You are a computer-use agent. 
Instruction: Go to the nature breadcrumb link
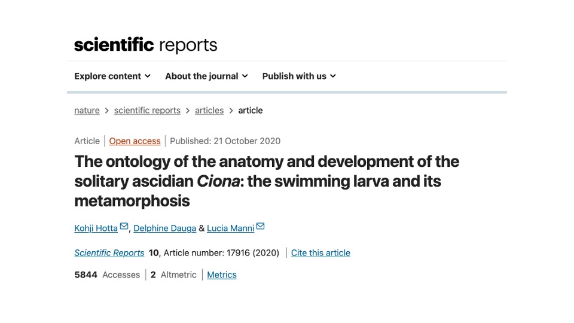coord(87,111)
